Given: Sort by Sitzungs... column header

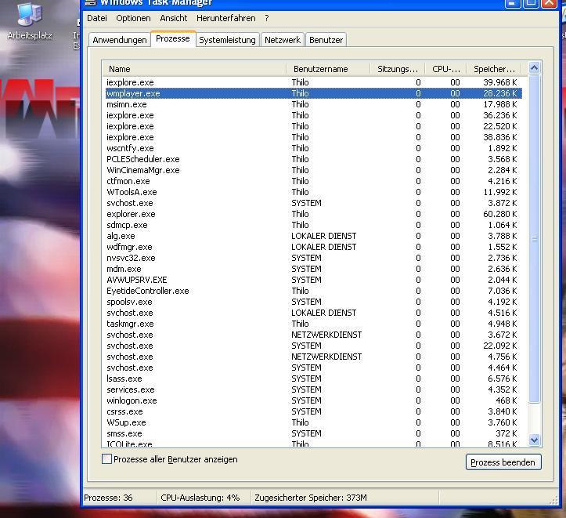Looking at the screenshot, I should pyautogui.click(x=397, y=69).
